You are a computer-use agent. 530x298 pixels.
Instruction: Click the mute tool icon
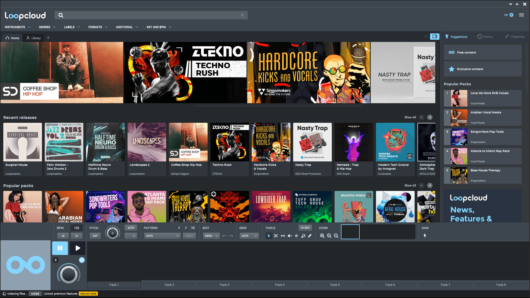[x=290, y=236]
